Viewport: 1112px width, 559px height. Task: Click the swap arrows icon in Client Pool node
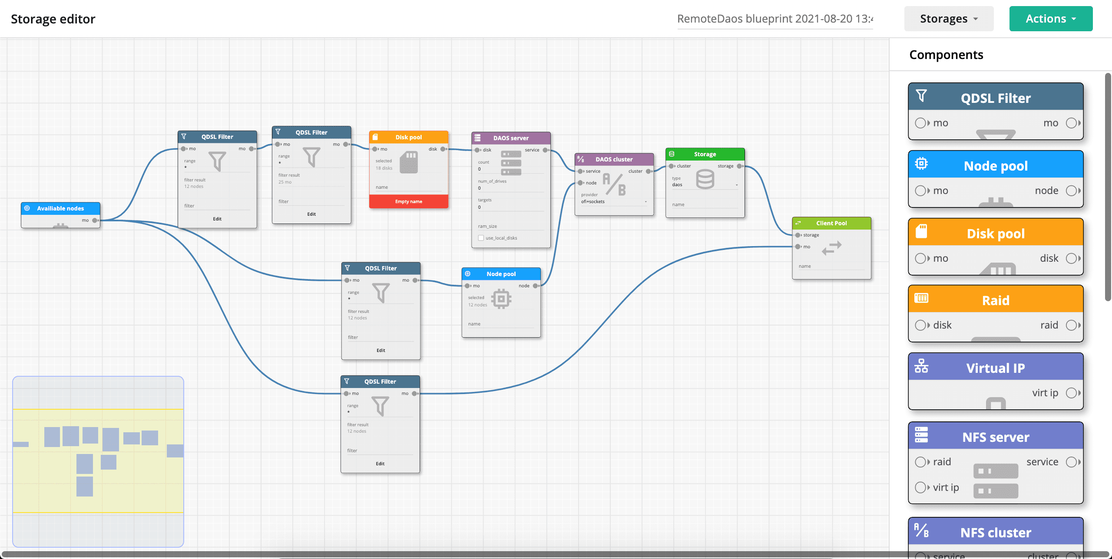click(832, 248)
